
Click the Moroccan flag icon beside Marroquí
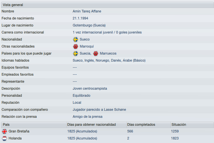tap(76, 46)
